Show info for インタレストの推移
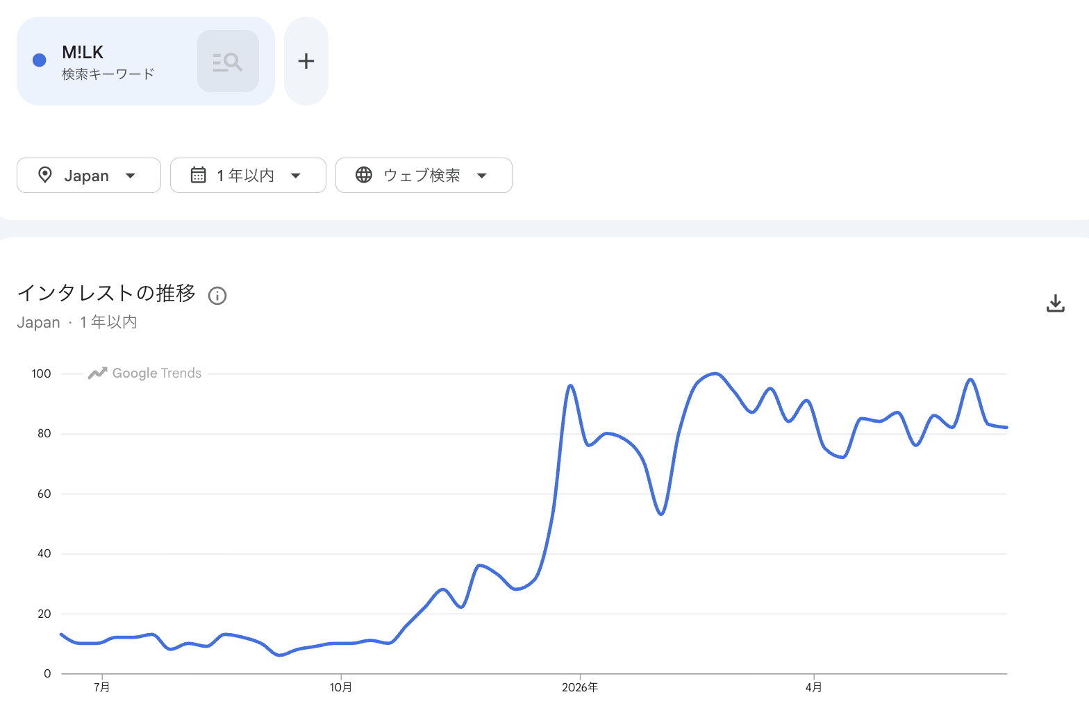Image resolution: width=1089 pixels, height=715 pixels. pyautogui.click(x=217, y=296)
